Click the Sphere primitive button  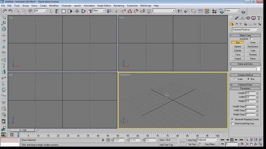(x=238, y=46)
